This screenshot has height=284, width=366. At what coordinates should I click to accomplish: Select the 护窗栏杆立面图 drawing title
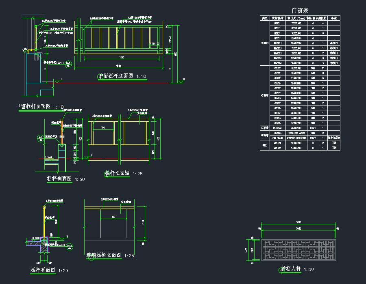pyautogui.click(x=116, y=76)
